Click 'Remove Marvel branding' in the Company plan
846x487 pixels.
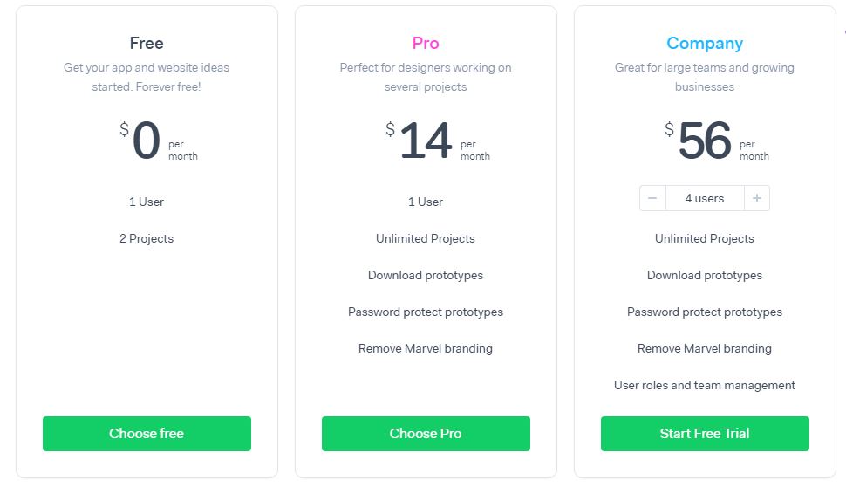(705, 348)
